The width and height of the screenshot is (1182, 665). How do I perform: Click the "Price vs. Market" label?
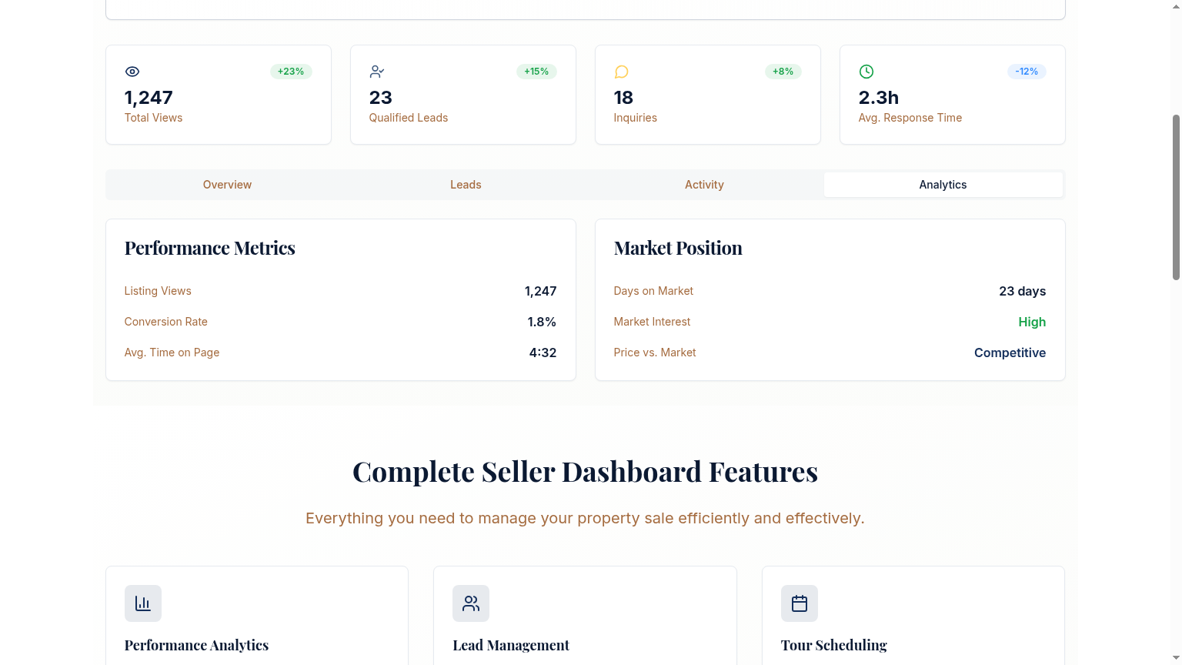[x=655, y=353]
